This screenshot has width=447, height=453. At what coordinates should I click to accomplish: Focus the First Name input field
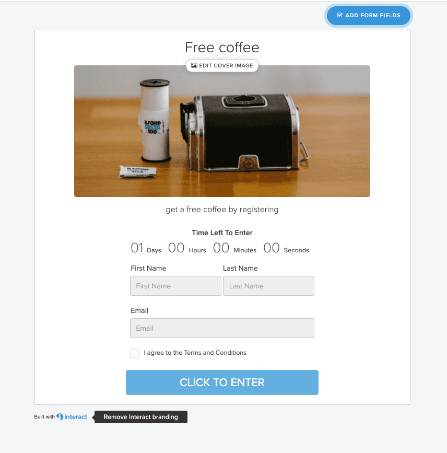click(175, 286)
